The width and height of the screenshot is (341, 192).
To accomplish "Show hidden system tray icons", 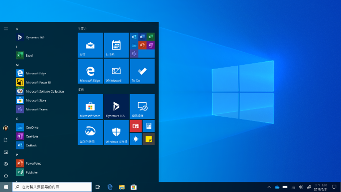I will tap(269, 187).
